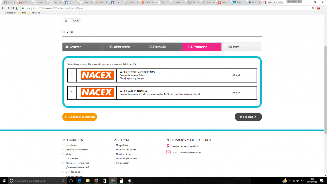Open the Calculator taskbar icon
This screenshot has width=327, height=184.
pyautogui.click(x=121, y=181)
